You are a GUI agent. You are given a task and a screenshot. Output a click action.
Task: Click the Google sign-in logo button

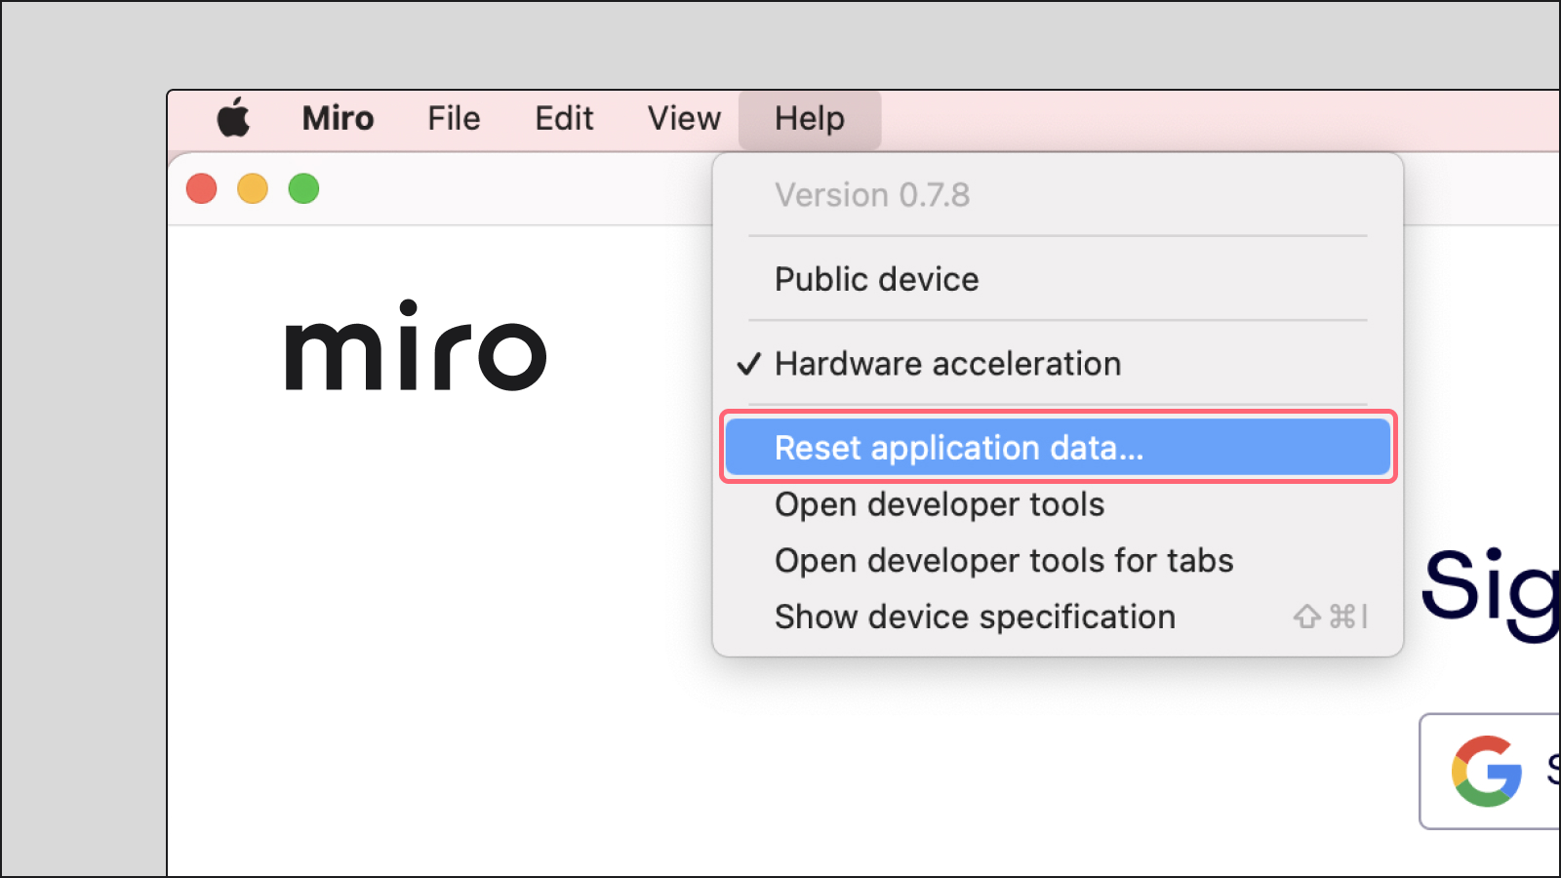click(1488, 771)
